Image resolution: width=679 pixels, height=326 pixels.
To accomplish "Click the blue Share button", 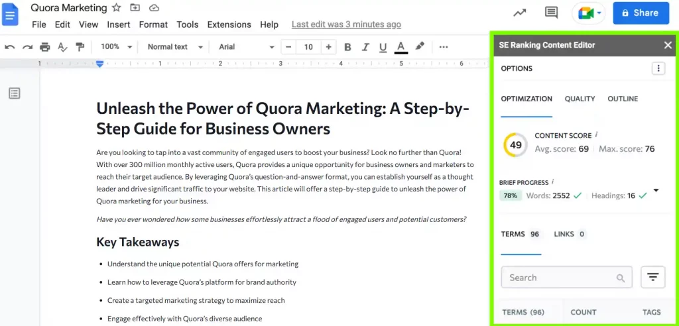I will click(641, 13).
